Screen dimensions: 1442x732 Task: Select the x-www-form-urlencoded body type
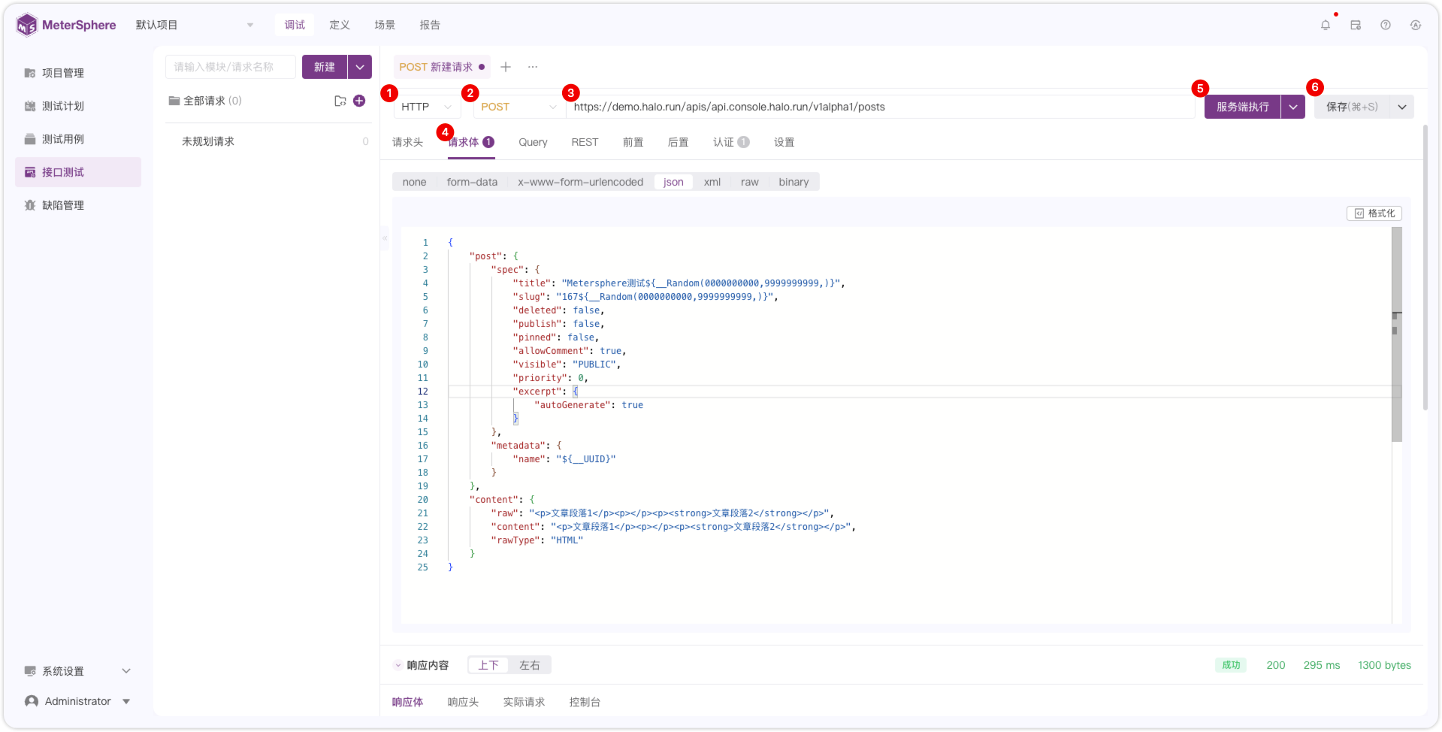[580, 182]
